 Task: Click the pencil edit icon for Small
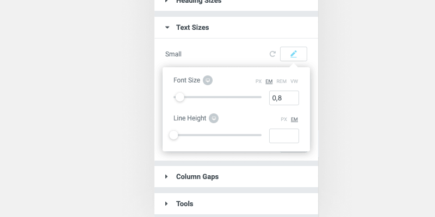[x=294, y=54]
